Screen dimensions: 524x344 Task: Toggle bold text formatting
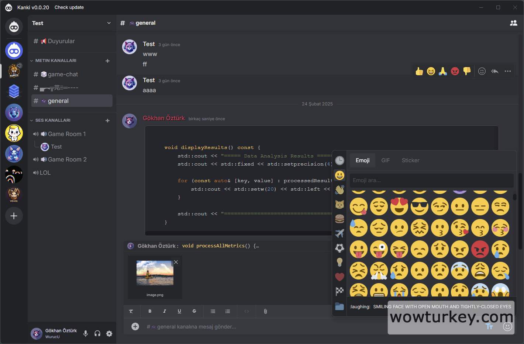(x=150, y=311)
